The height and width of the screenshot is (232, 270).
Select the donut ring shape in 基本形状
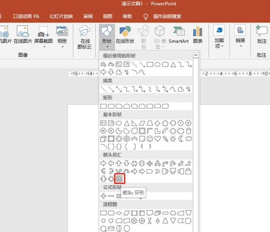tap(119, 139)
